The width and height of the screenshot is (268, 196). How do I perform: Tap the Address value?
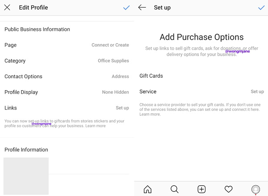(120, 76)
